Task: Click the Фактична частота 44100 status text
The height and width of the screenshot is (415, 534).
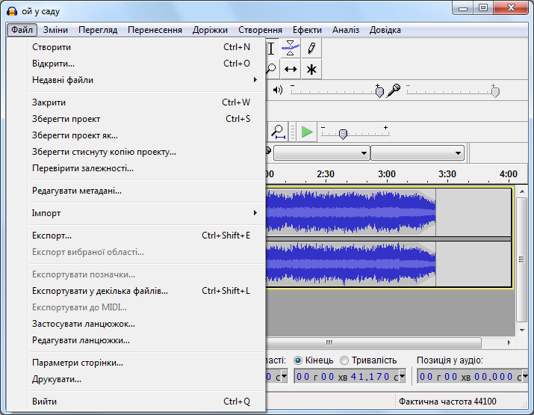Action: tap(447, 402)
